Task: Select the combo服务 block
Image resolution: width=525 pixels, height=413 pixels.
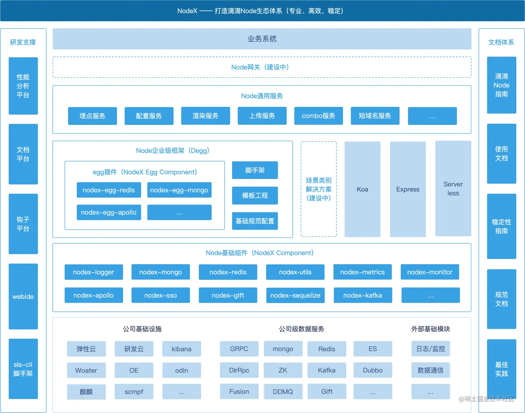Action: coord(318,116)
